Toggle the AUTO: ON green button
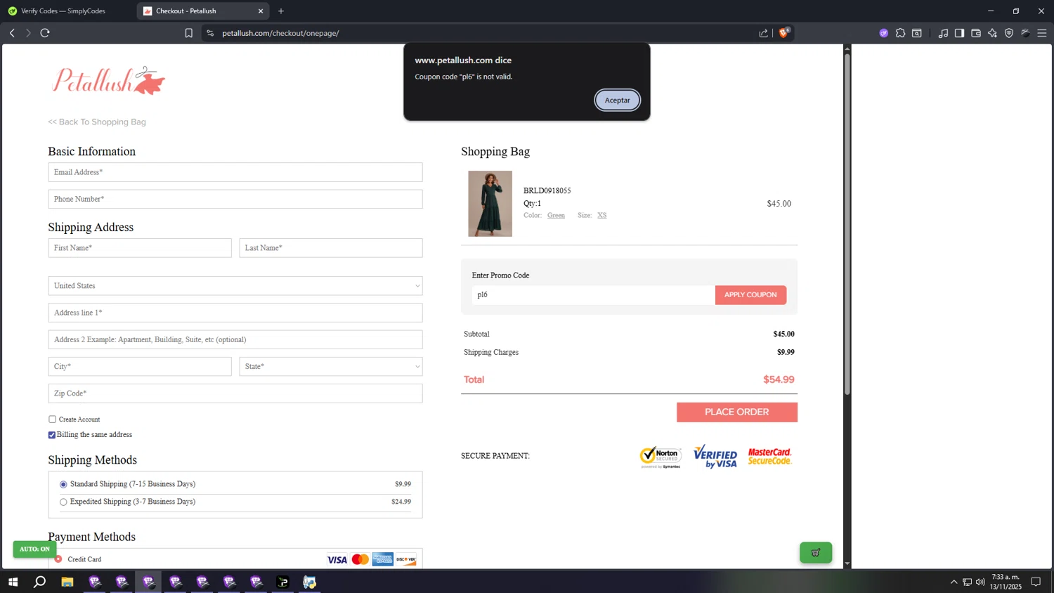This screenshot has width=1054, height=593. (34, 549)
